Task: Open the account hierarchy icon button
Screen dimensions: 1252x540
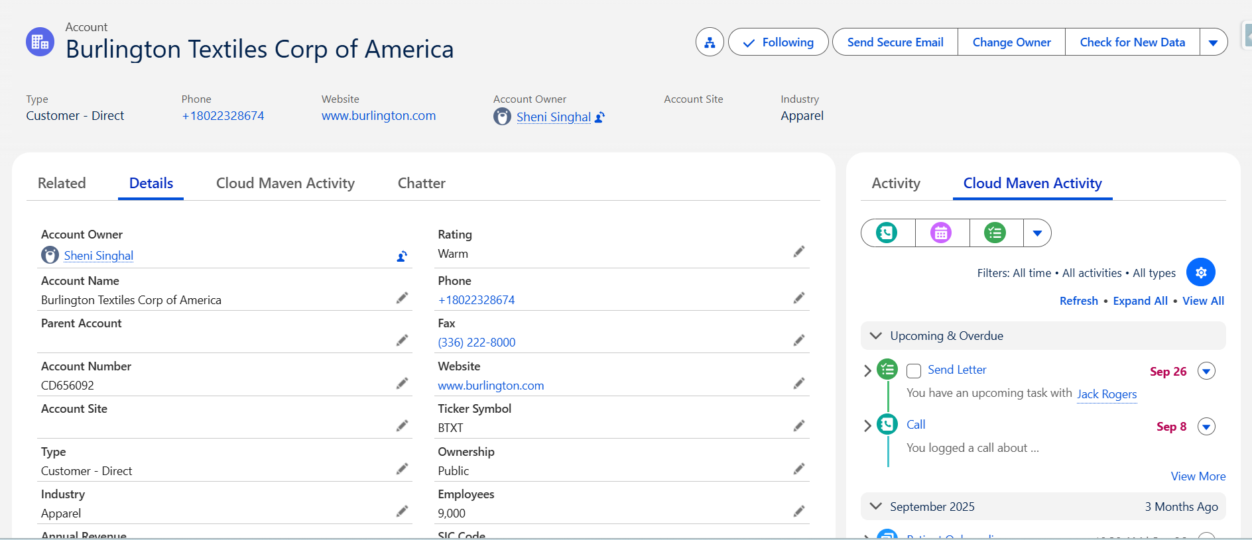Action: (x=710, y=42)
